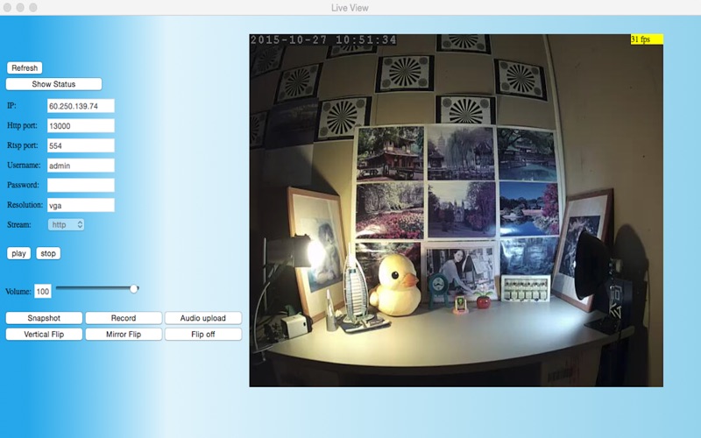Viewport: 701px width, 438px height.
Task: Click the empty Password field
Action: (81, 185)
